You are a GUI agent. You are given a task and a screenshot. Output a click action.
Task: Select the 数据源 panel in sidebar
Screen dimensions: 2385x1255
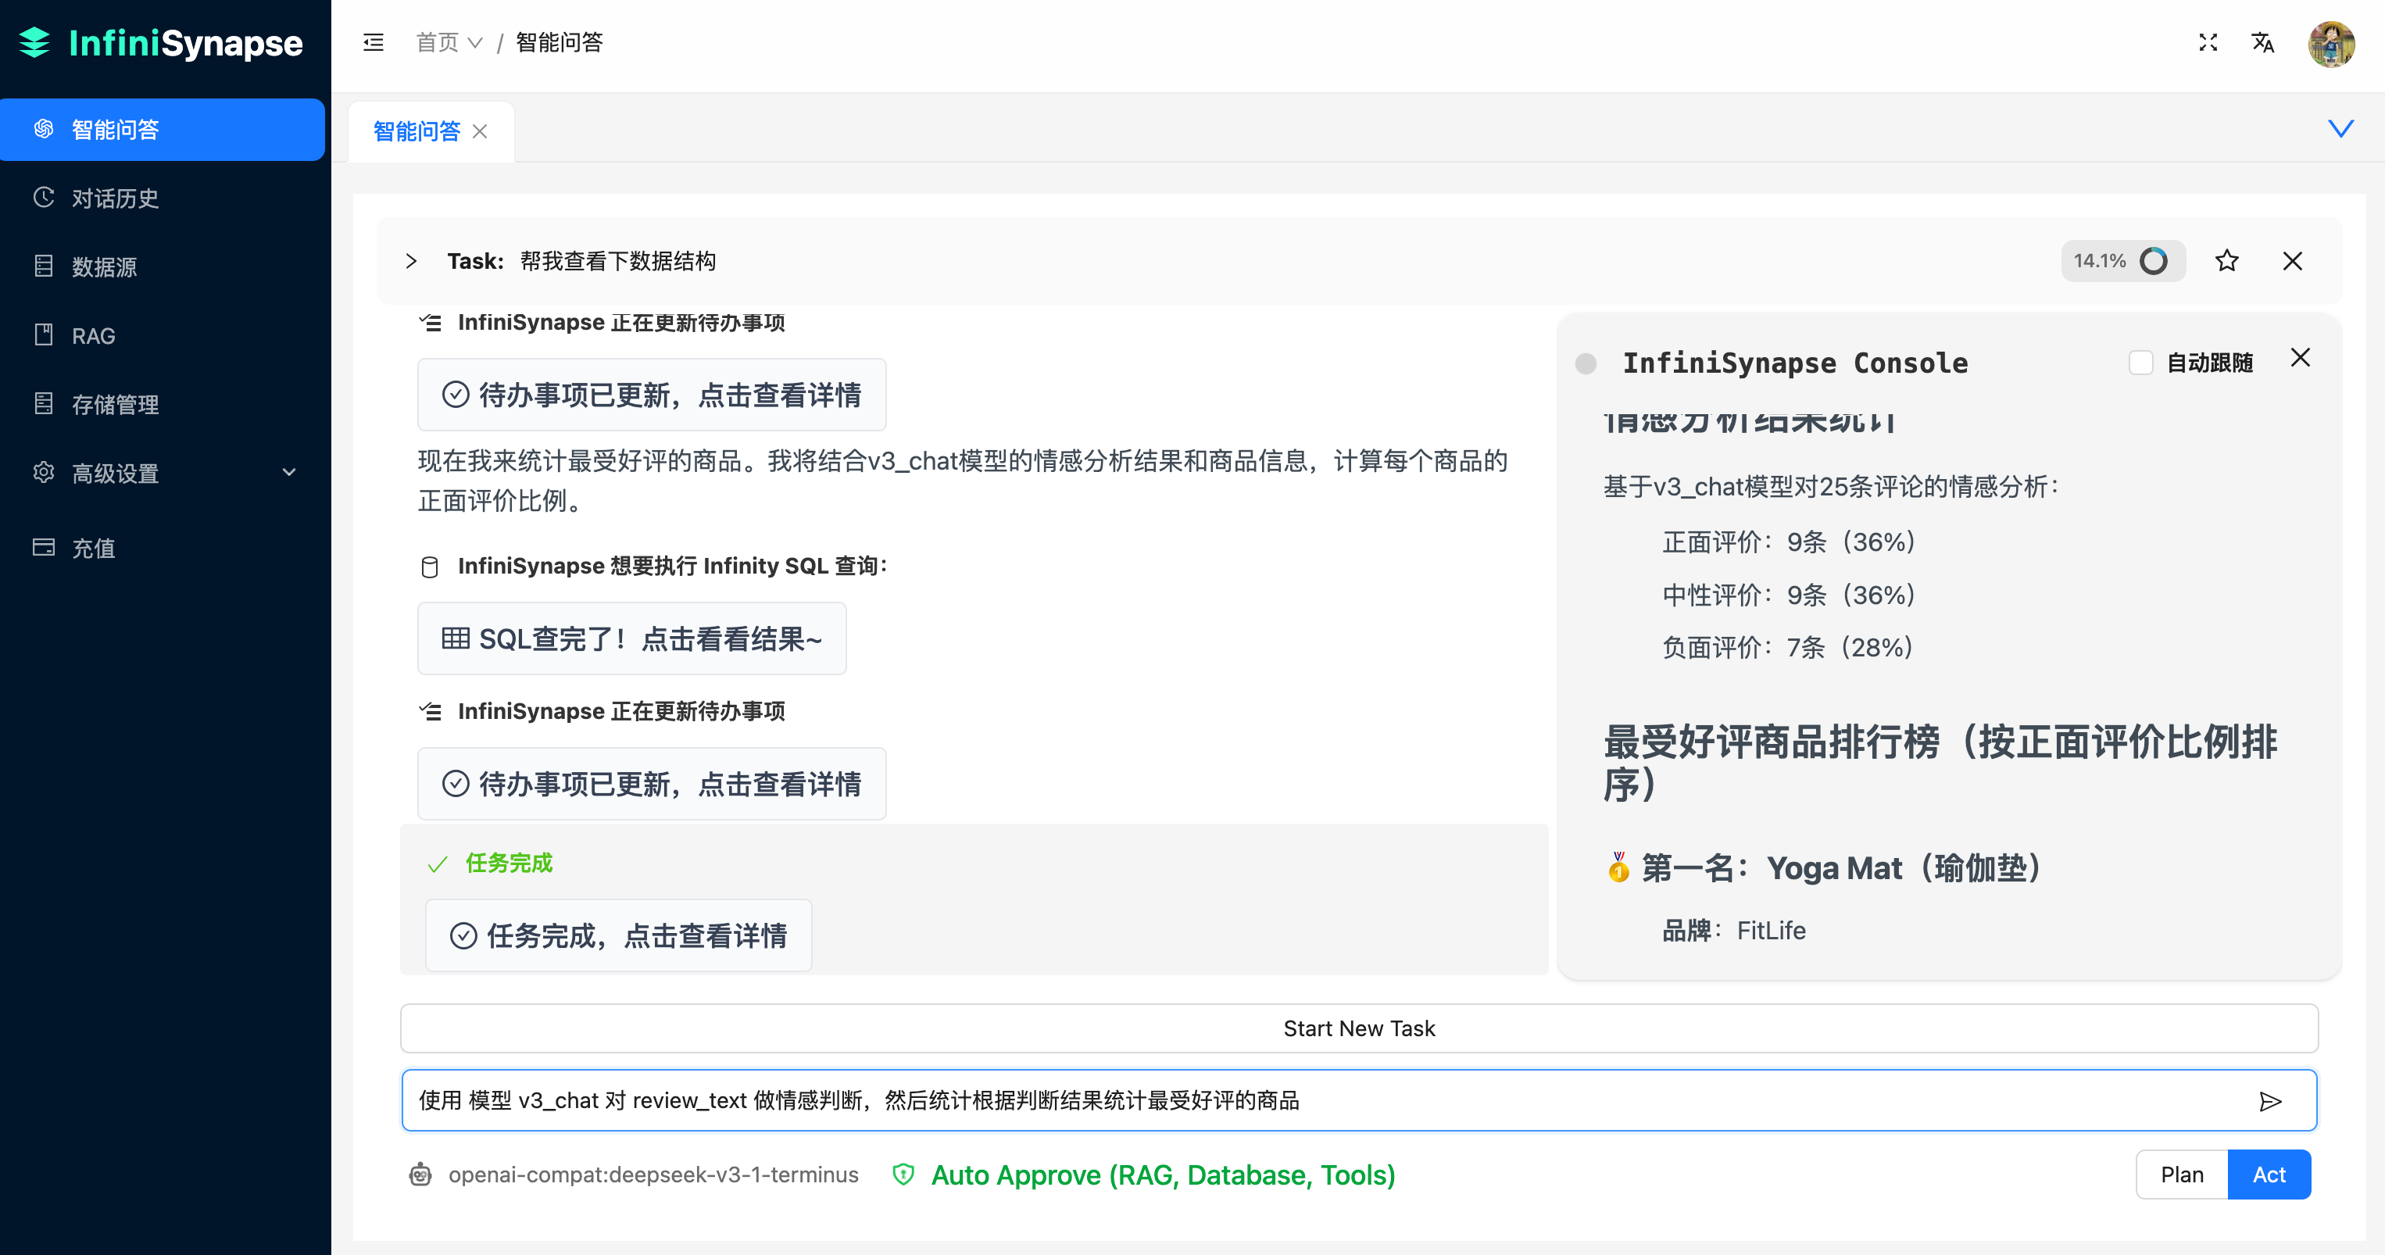click(x=104, y=266)
